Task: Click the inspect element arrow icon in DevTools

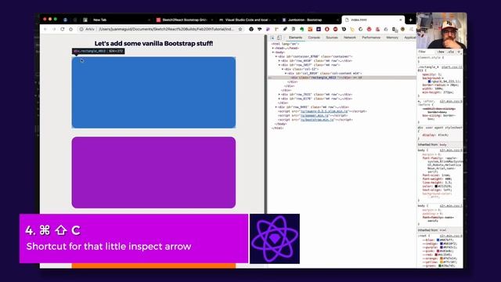Action: [x=272, y=38]
